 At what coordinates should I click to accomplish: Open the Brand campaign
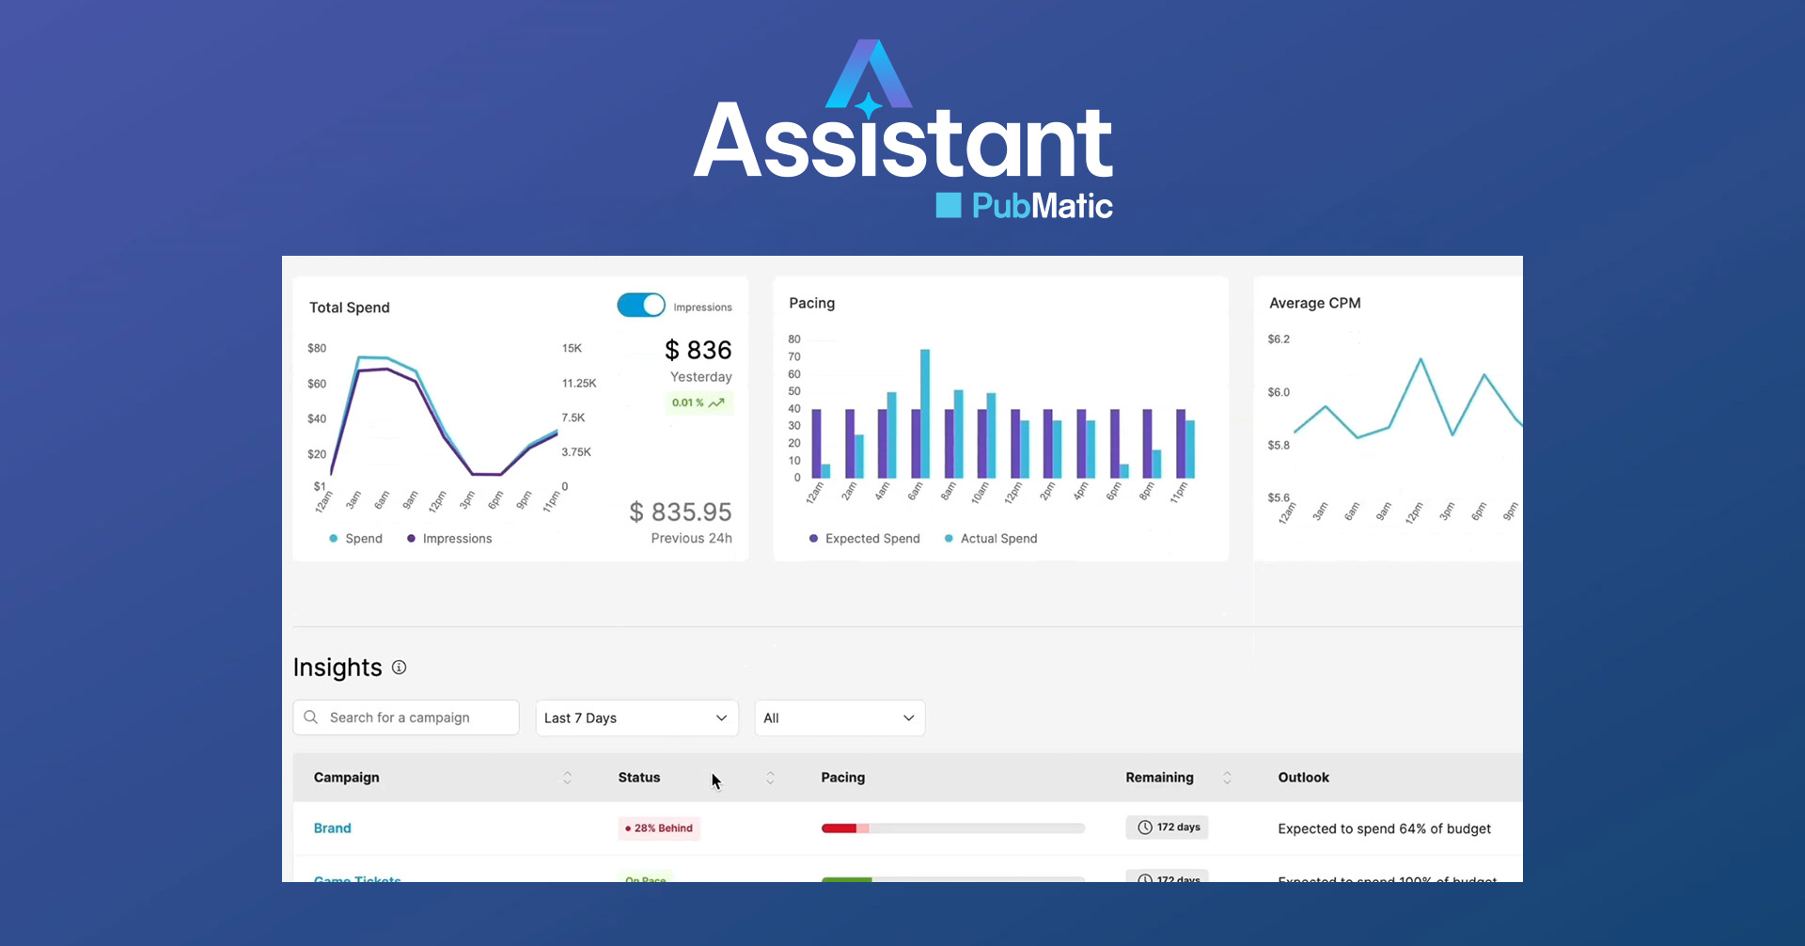tap(332, 828)
